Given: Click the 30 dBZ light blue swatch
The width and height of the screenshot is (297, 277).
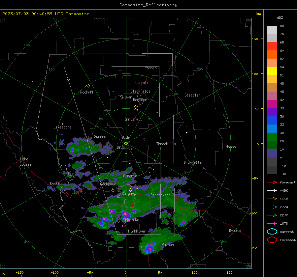Looking at the screenshot, I should click(272, 128).
